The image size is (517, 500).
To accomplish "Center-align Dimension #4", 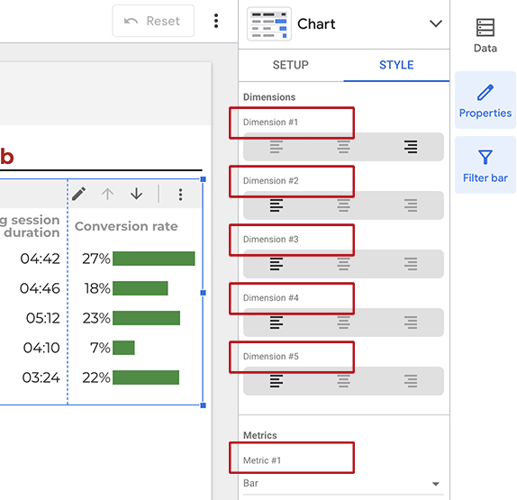I will pyautogui.click(x=343, y=323).
